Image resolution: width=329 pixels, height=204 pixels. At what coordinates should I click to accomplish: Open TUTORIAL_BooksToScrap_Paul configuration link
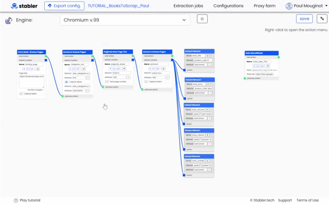point(118,6)
